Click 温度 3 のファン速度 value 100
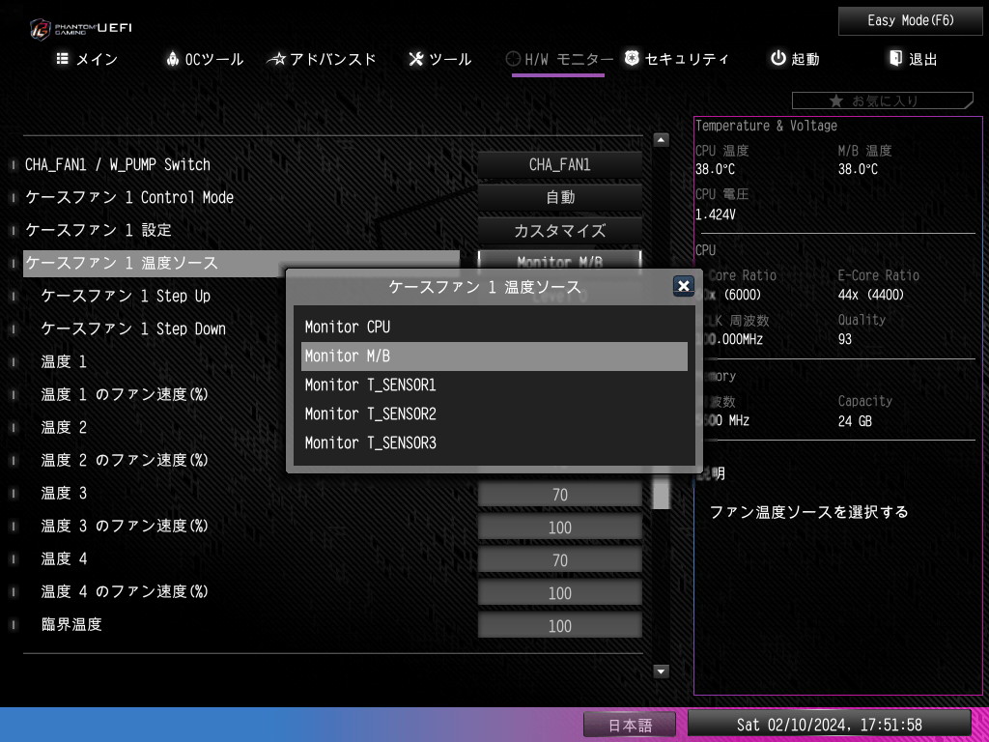This screenshot has height=742, width=989. pos(559,528)
